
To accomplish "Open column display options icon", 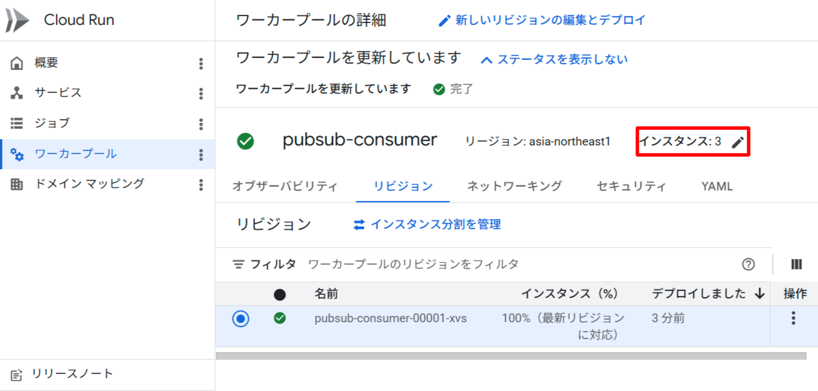I will tap(796, 264).
